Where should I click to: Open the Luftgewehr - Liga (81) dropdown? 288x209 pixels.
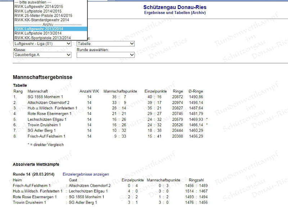42,44
